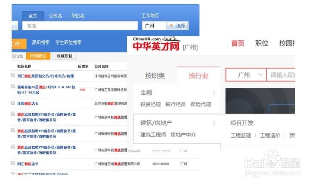Switch to the 全文 search tab

[33, 16]
